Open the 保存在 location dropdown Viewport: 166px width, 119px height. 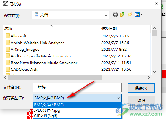70,15
